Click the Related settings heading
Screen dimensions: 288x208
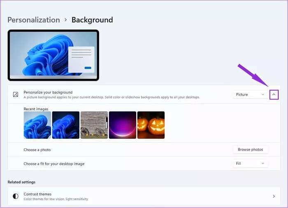click(21, 182)
